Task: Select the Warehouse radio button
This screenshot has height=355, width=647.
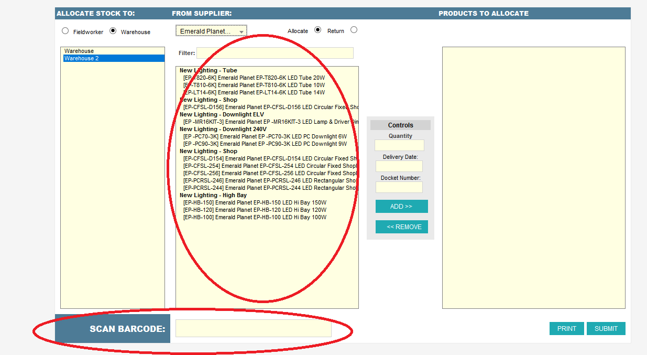Action: (113, 31)
